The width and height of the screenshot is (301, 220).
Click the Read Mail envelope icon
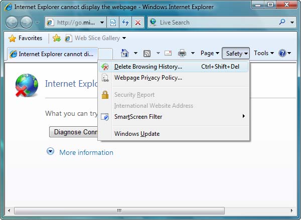[168, 53]
